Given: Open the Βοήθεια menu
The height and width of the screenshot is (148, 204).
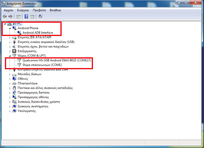Looking at the screenshot, I should 55,10.
